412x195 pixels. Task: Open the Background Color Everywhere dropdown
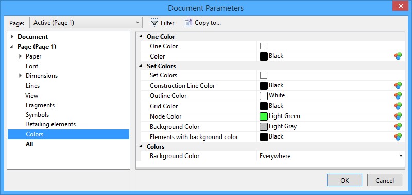(331, 156)
